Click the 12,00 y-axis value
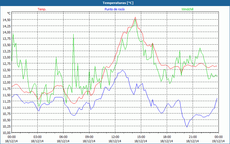 tap(6, 82)
